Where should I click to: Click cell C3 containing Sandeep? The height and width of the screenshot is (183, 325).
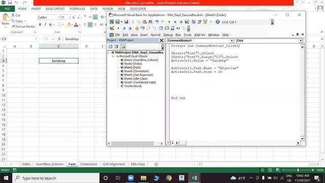tap(59, 61)
